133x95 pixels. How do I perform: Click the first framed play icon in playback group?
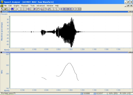pyautogui.click(x=62, y=9)
